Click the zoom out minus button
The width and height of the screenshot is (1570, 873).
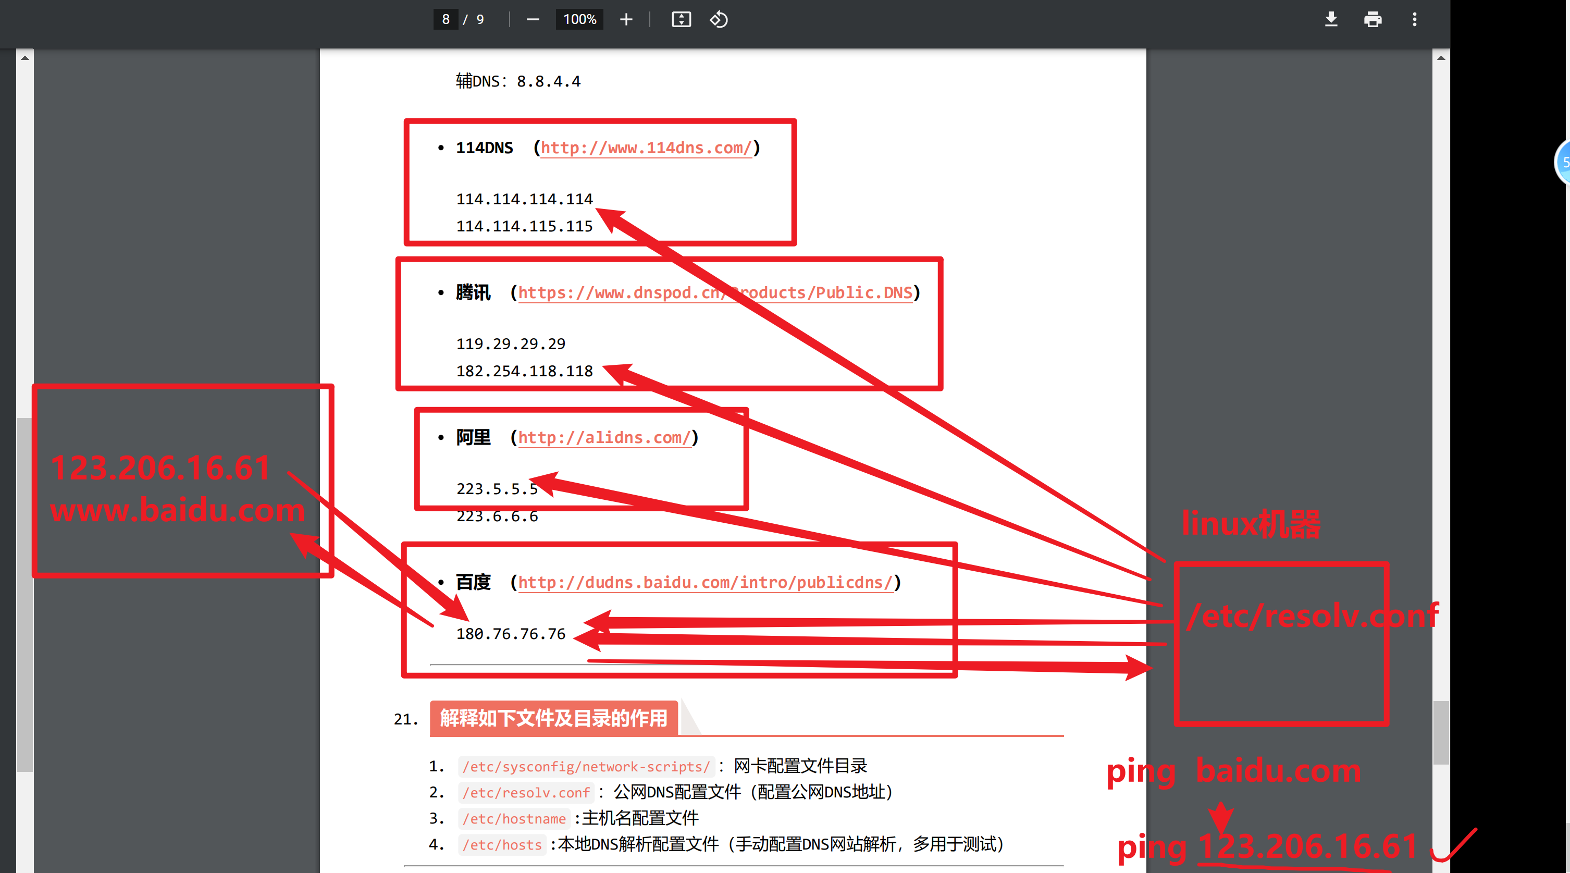coord(533,19)
